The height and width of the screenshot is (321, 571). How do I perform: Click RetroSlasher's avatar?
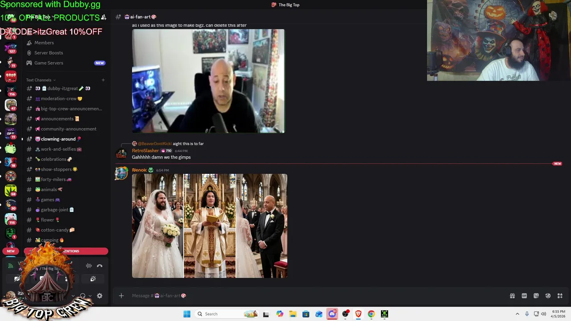click(x=121, y=154)
